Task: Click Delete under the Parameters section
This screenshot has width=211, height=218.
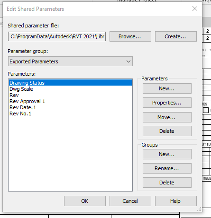Action: (x=167, y=131)
